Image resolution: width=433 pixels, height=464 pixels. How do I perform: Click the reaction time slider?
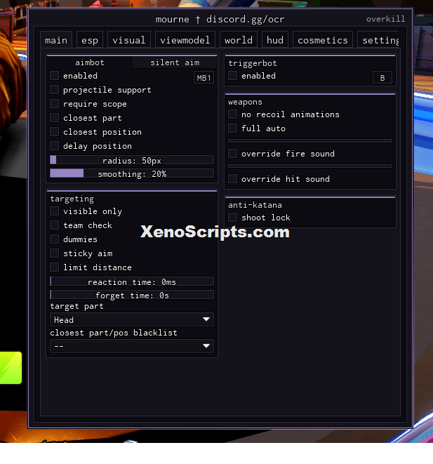pos(132,281)
